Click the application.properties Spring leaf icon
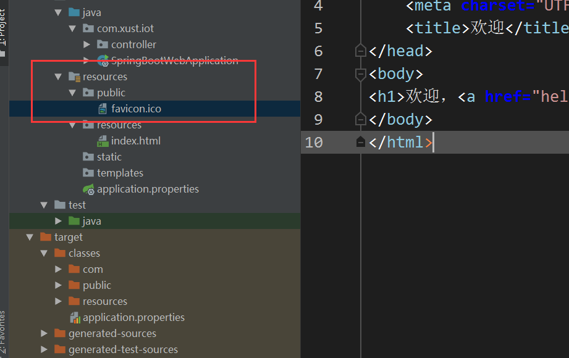The height and width of the screenshot is (358, 569). pyautogui.click(x=88, y=189)
